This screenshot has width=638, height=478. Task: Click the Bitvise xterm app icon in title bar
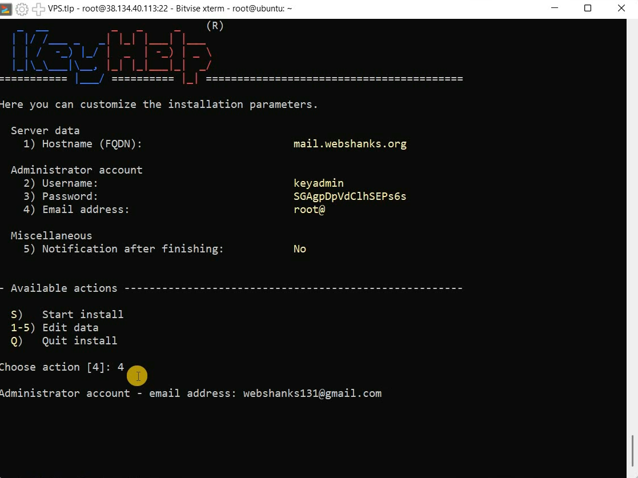5,9
